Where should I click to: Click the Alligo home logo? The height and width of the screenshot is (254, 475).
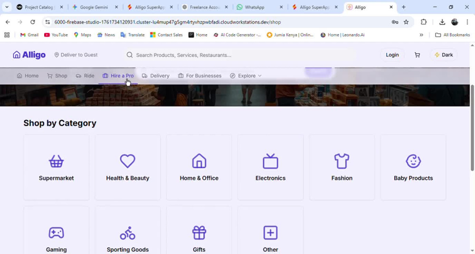pyautogui.click(x=29, y=55)
